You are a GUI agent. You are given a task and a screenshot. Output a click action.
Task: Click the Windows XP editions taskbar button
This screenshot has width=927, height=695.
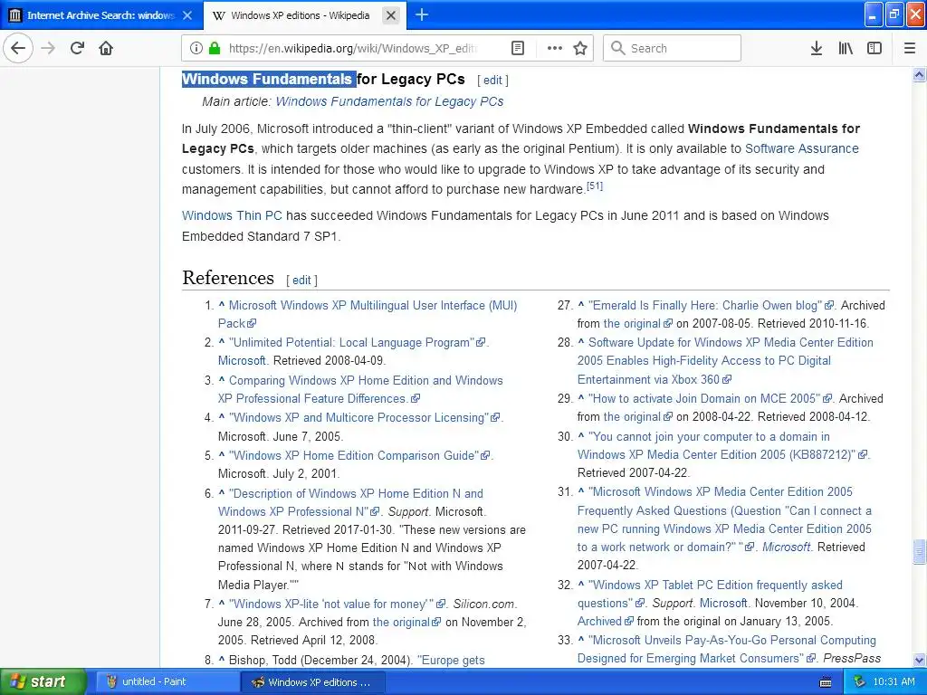point(313,682)
